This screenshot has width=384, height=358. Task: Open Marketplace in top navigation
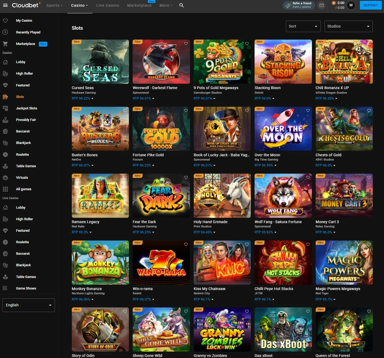click(x=139, y=5)
